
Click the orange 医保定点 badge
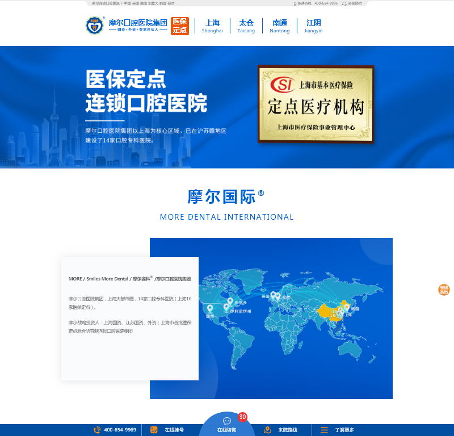(x=179, y=26)
